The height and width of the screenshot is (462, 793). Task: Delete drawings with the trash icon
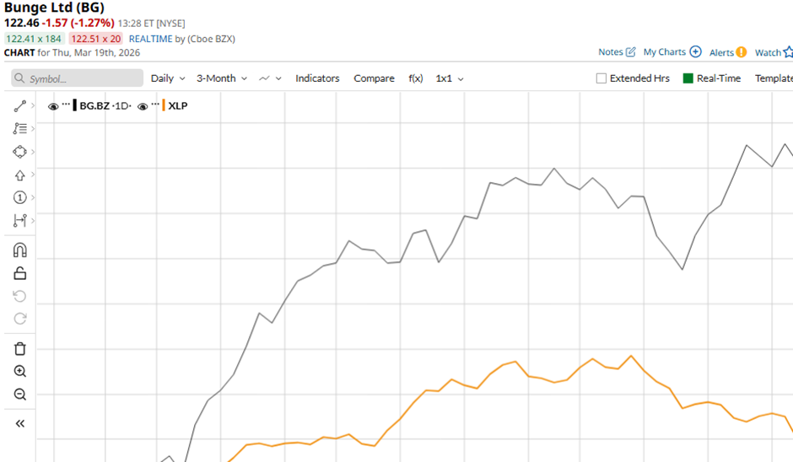pos(19,349)
